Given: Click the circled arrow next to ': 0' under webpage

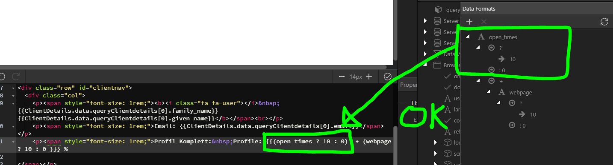Looking at the screenshot, I should pyautogui.click(x=512, y=125).
